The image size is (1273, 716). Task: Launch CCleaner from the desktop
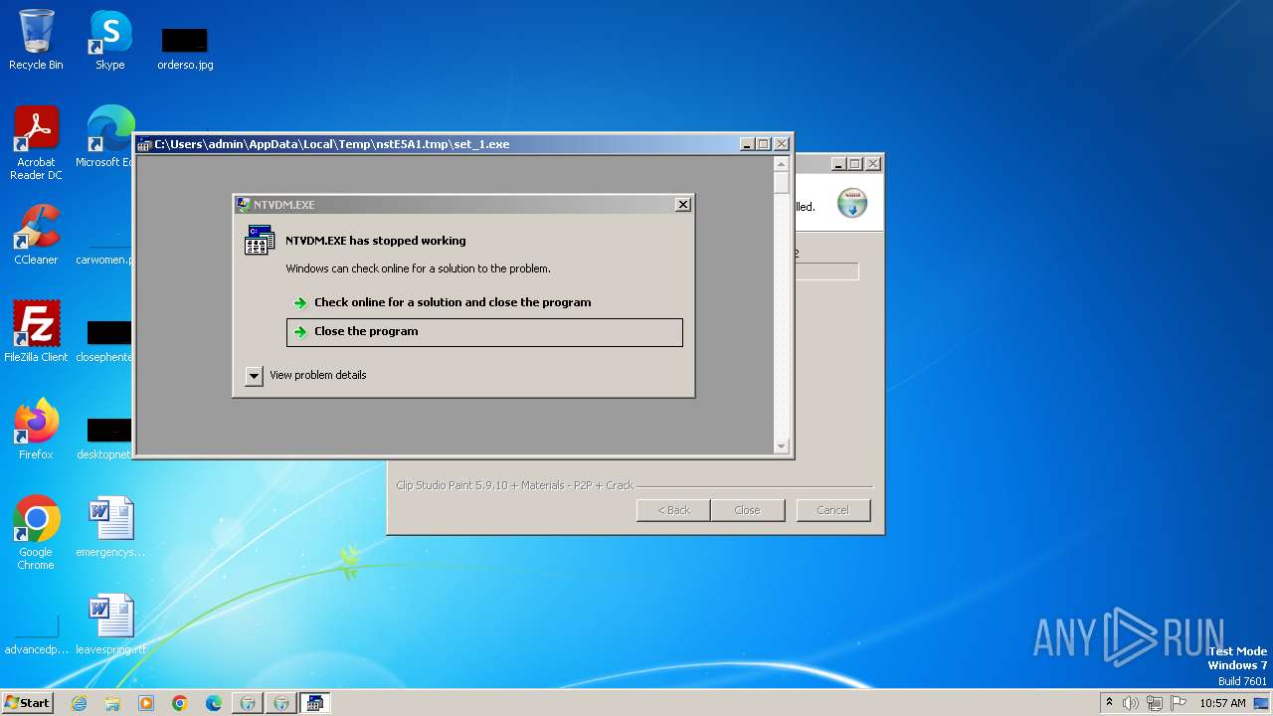(36, 235)
